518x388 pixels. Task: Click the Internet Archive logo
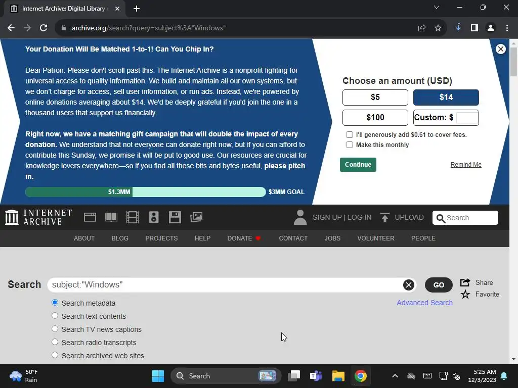coord(38,217)
